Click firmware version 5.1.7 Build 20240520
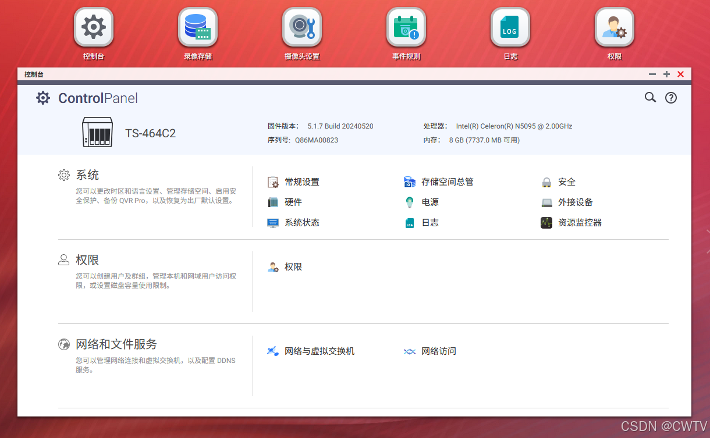This screenshot has width=710, height=438. [x=340, y=126]
